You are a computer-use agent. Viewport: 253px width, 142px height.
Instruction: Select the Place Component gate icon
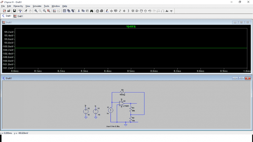click(x=137, y=11)
